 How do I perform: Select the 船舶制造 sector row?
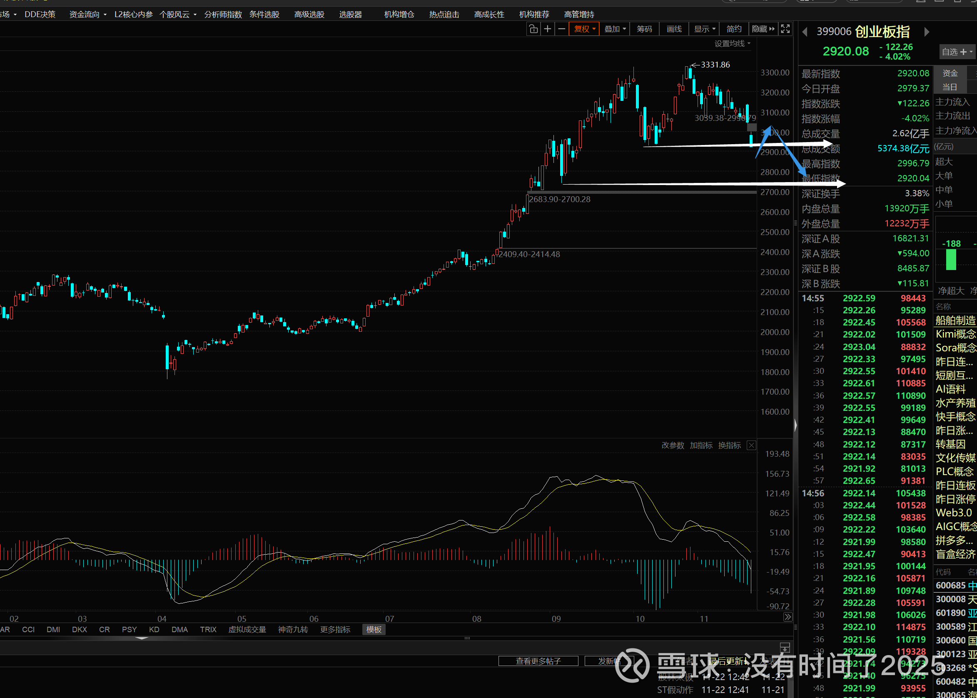tap(955, 320)
